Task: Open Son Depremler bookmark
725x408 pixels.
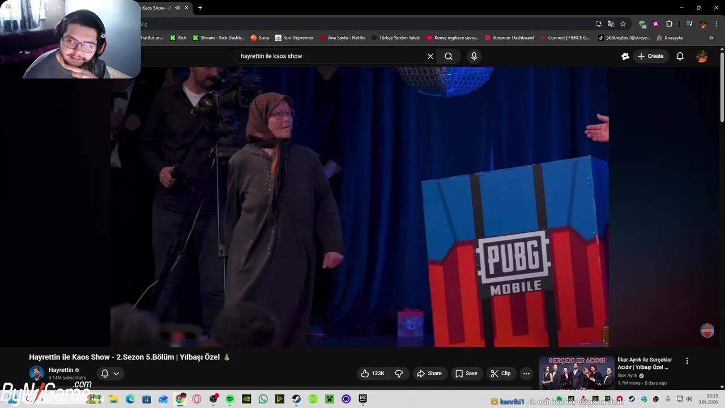Action: (x=295, y=38)
